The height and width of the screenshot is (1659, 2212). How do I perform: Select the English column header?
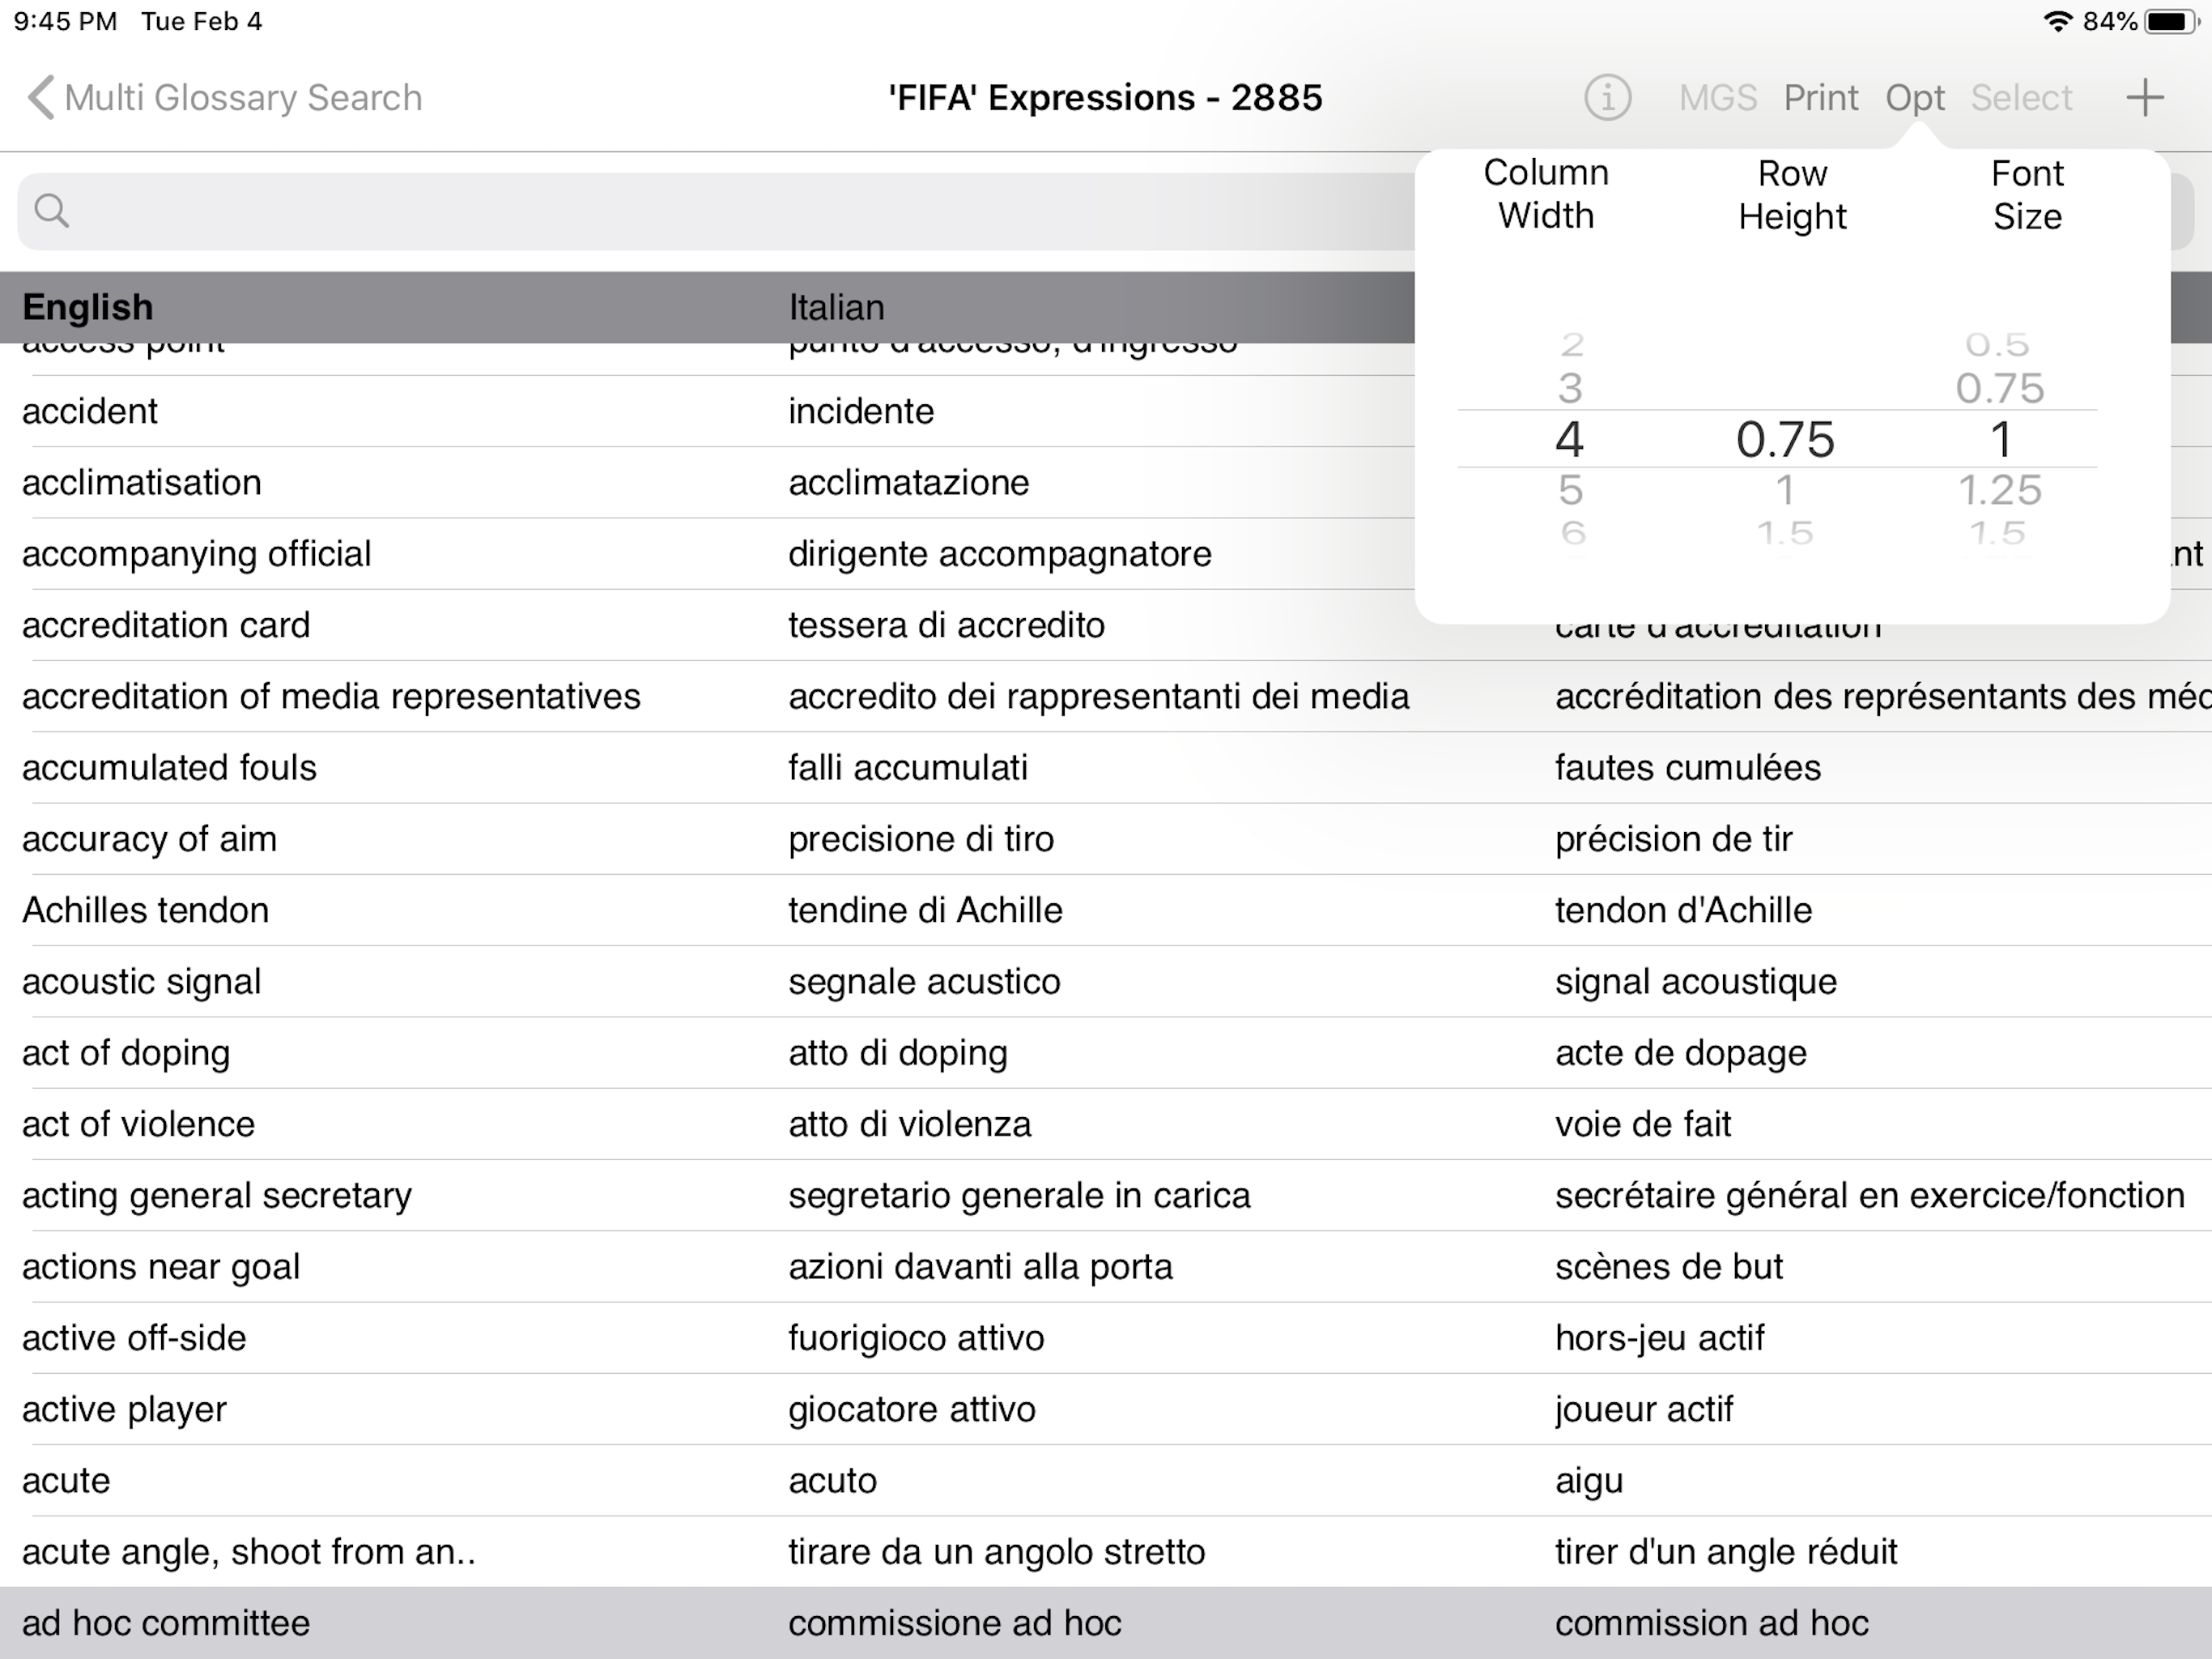point(88,307)
